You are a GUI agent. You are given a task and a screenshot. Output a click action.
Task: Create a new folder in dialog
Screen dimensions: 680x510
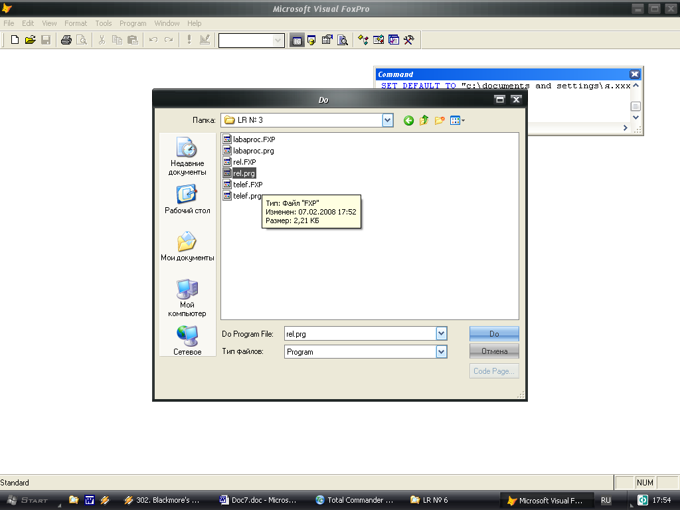pyautogui.click(x=440, y=121)
